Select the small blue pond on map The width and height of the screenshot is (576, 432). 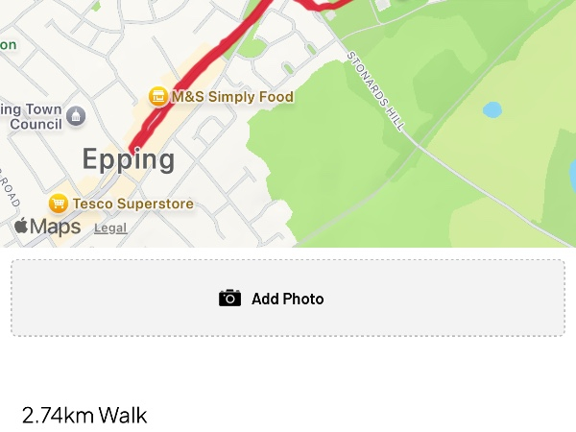pos(492,109)
